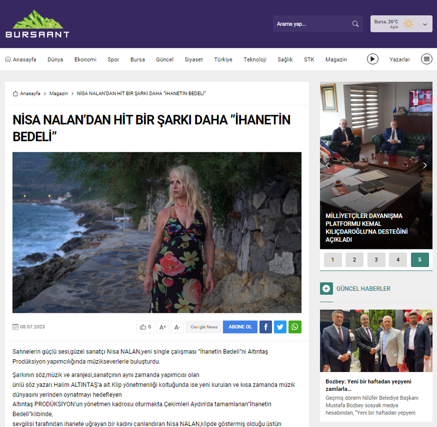Select slide number 3 in slider
The image size is (437, 427).
pyautogui.click(x=376, y=260)
